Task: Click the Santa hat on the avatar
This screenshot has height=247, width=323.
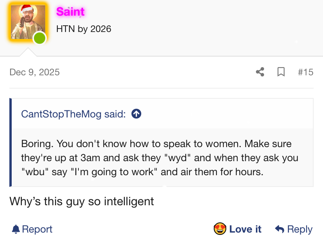Action: [27, 9]
